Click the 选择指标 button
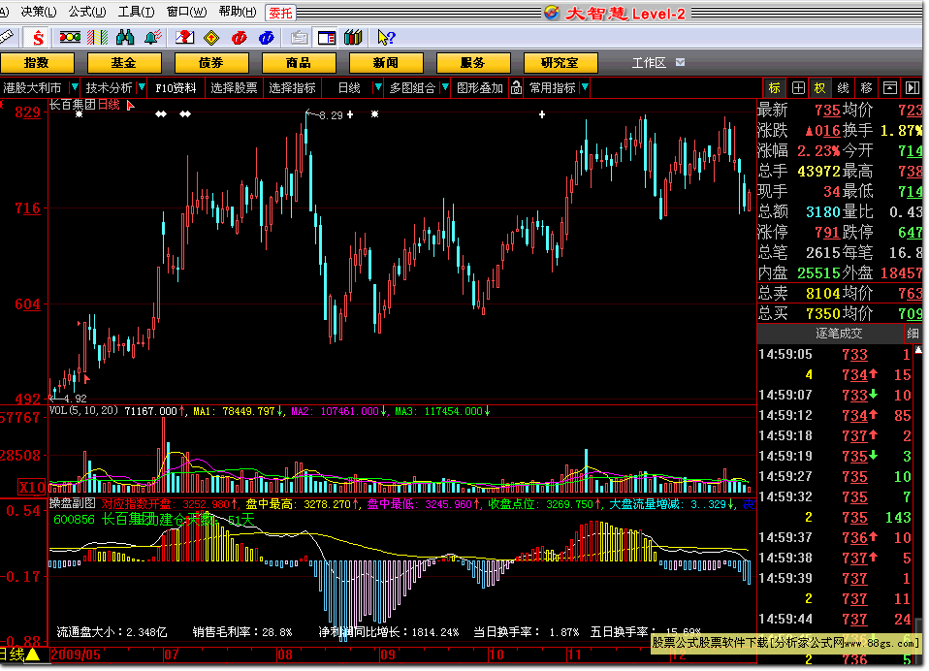 [x=292, y=87]
